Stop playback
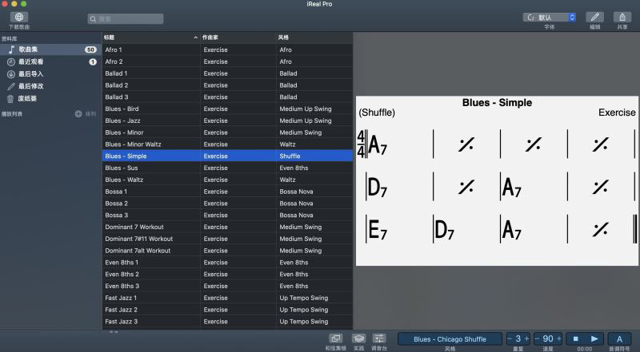Image resolution: width=640 pixels, height=352 pixels. [575, 339]
